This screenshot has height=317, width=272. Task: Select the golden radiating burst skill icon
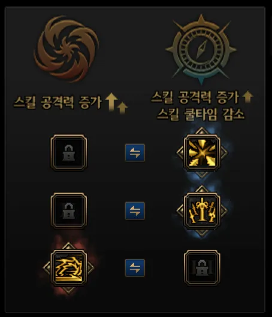(202, 153)
